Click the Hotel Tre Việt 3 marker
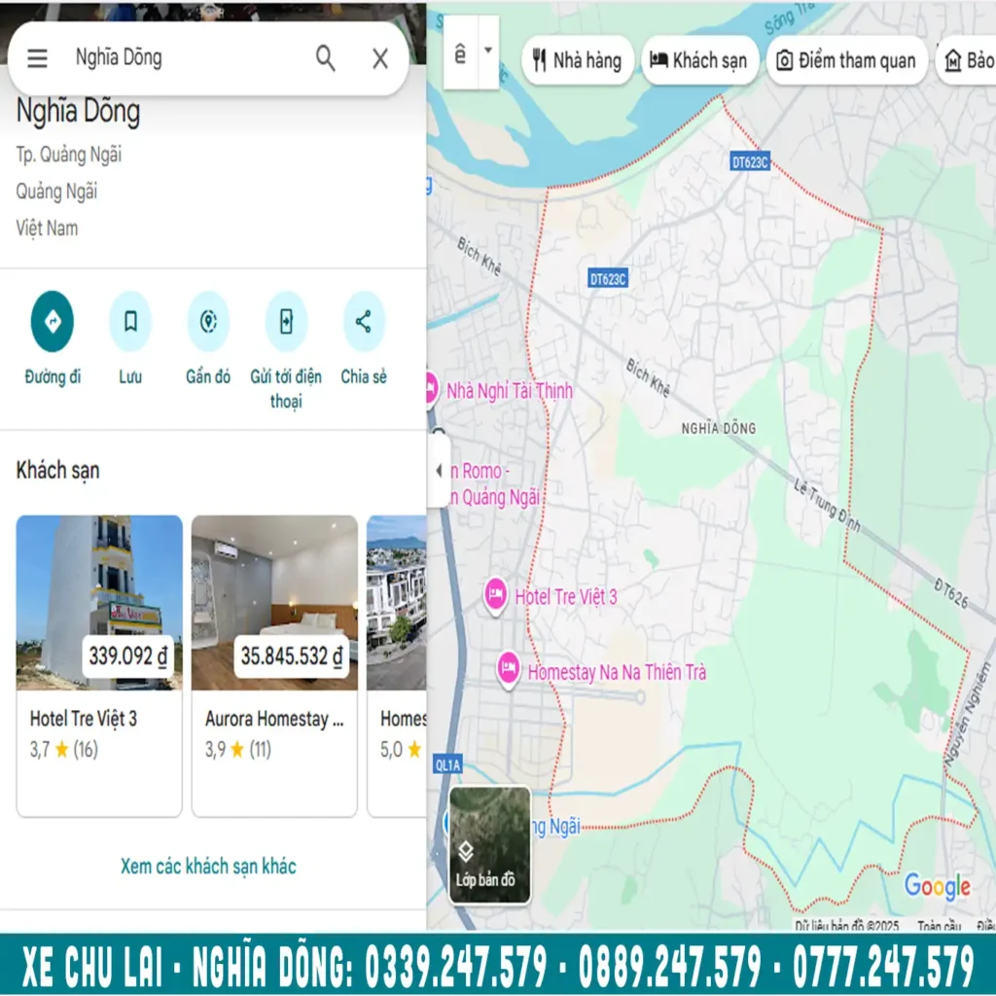The image size is (996, 996). click(498, 596)
